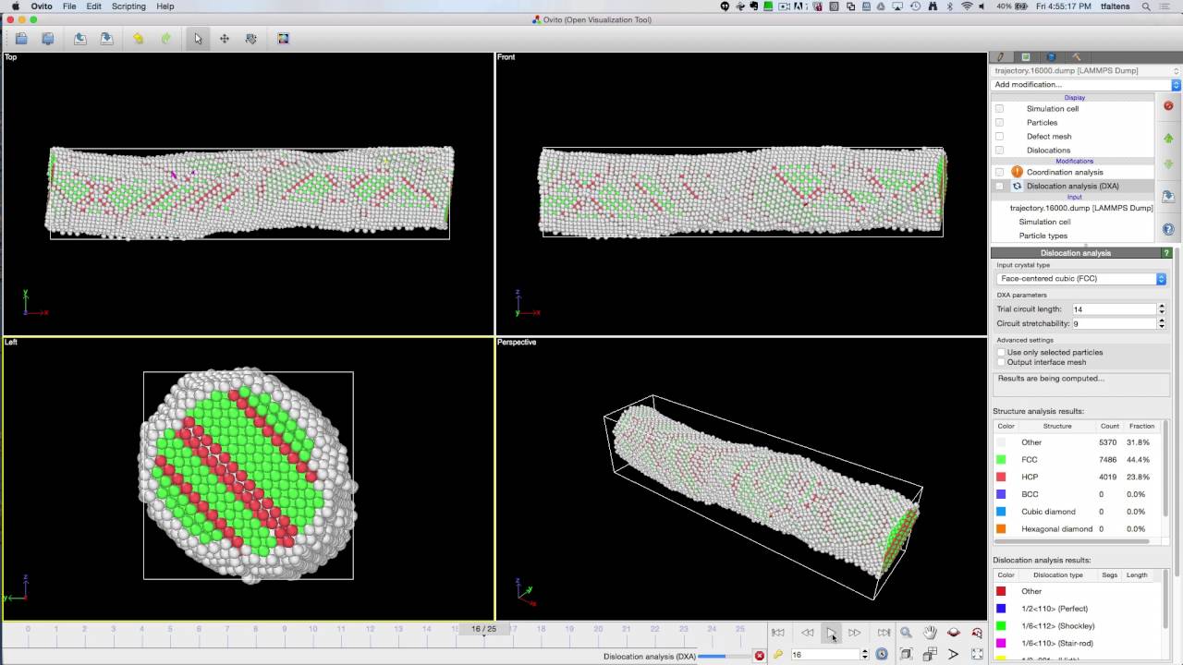The width and height of the screenshot is (1183, 665).
Task: Maximize the active viewport icon
Action: [x=977, y=654]
